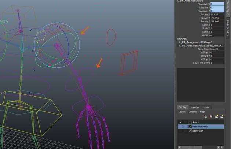Switch to the Anim layer tab
This screenshot has height=149, width=231.
206,107
